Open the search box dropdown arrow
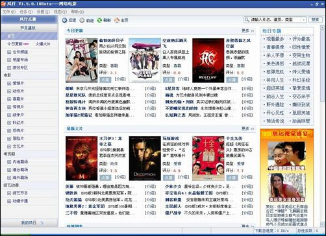Image resolution: width=326 pixels, height=236 pixels. (x=303, y=19)
